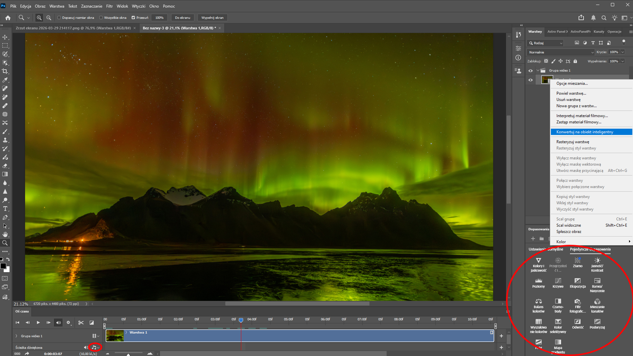Click the foreground color swatch
Screen dimensions: 633x356
point(3,266)
